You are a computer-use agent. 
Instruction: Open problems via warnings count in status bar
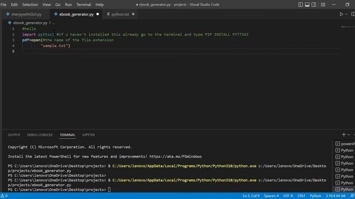(4, 196)
